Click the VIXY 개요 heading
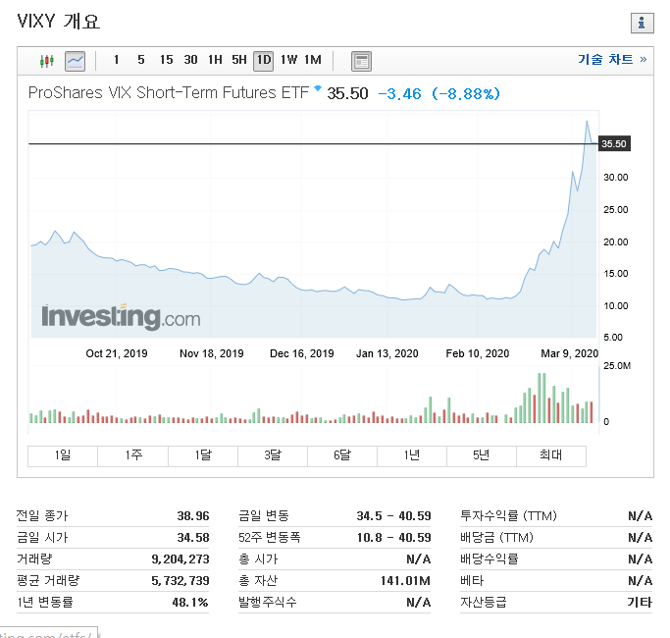Image resolution: width=670 pixels, height=638 pixels. pos(59,22)
